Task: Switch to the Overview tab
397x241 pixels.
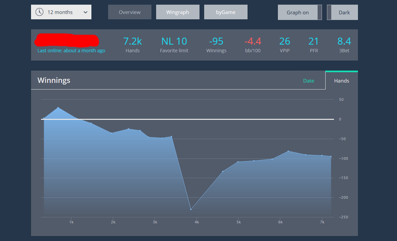Action: (130, 12)
